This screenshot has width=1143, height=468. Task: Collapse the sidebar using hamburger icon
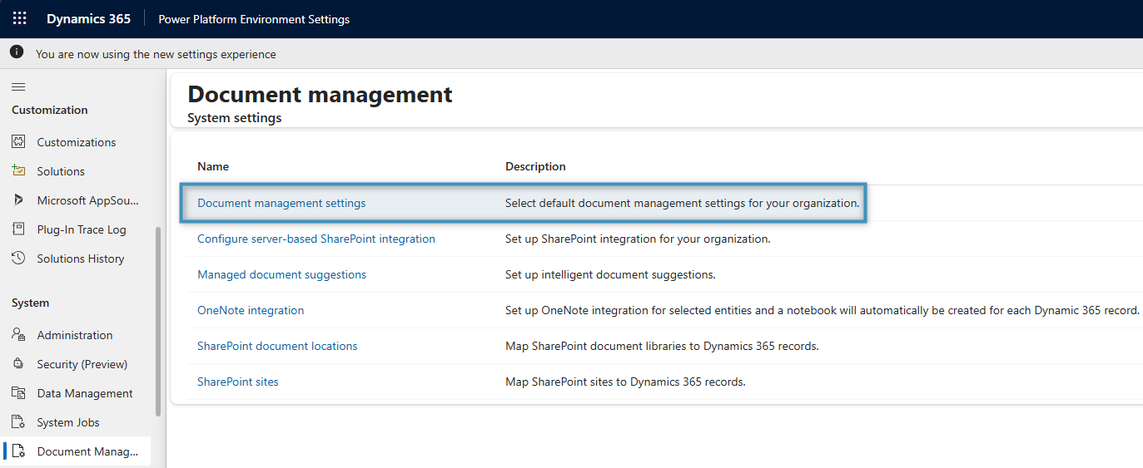[x=18, y=86]
